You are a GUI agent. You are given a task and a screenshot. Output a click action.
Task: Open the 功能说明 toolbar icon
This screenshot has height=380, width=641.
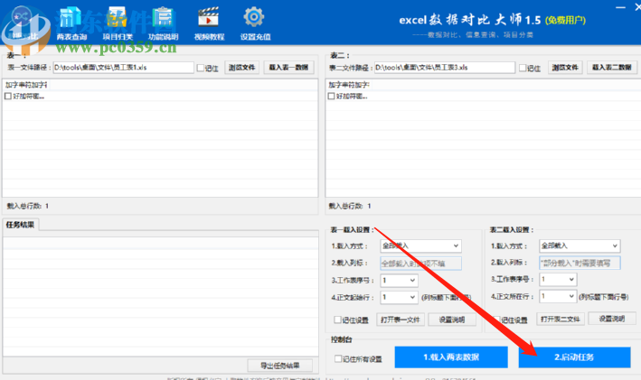(163, 23)
